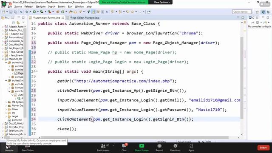Collapse the March22_PB project node
The height and width of the screenshot is (153, 272).
point(3,59)
